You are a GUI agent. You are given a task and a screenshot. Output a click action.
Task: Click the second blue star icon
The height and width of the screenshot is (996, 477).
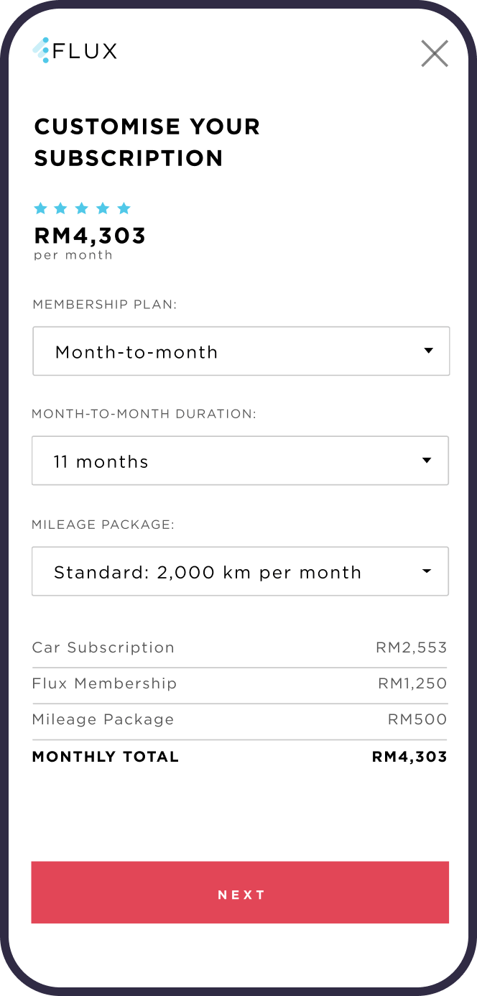[61, 208]
